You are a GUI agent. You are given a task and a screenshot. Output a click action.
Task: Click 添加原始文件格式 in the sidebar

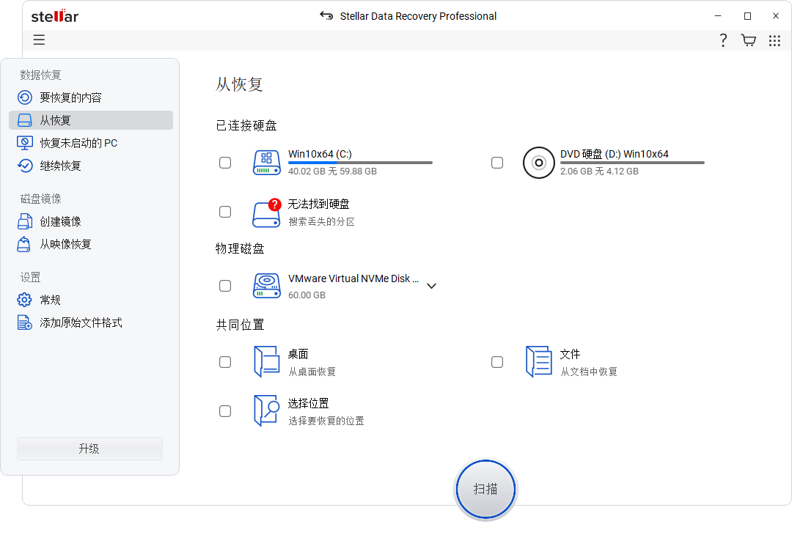81,322
